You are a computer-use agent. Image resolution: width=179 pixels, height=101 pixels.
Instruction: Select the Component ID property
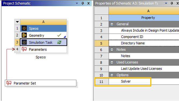tap(144, 37)
